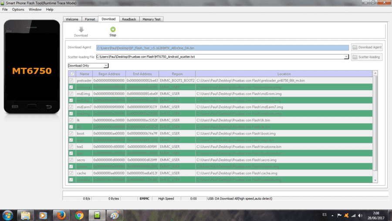Uncheck the cache row checkbox

click(x=71, y=173)
